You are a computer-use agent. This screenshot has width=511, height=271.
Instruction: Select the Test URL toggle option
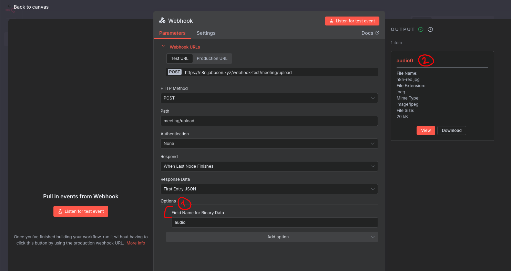tap(180, 59)
